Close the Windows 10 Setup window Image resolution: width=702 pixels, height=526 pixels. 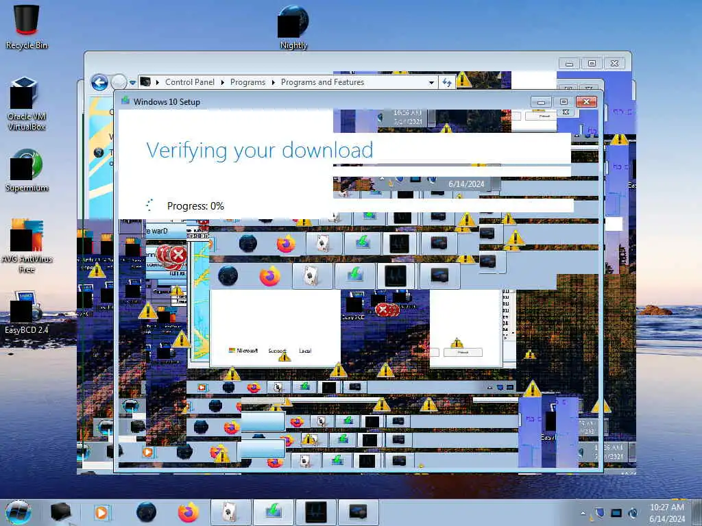pos(587,101)
